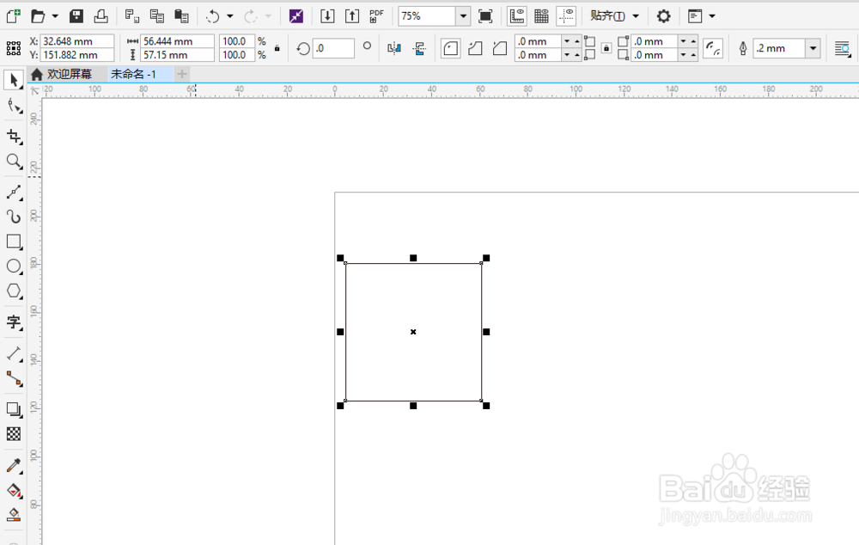The height and width of the screenshot is (545, 859).
Task: Select the Pick tool
Action: (14, 80)
